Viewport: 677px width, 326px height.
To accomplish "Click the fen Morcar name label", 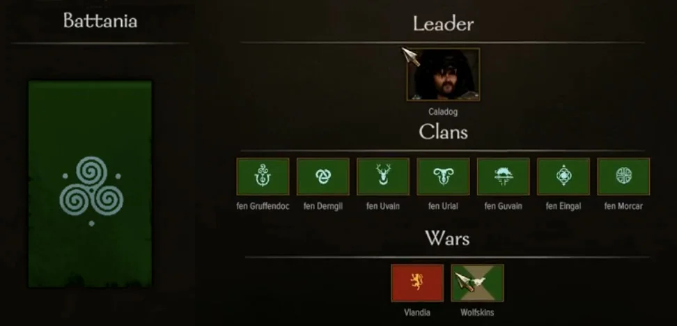I will pyautogui.click(x=623, y=206).
